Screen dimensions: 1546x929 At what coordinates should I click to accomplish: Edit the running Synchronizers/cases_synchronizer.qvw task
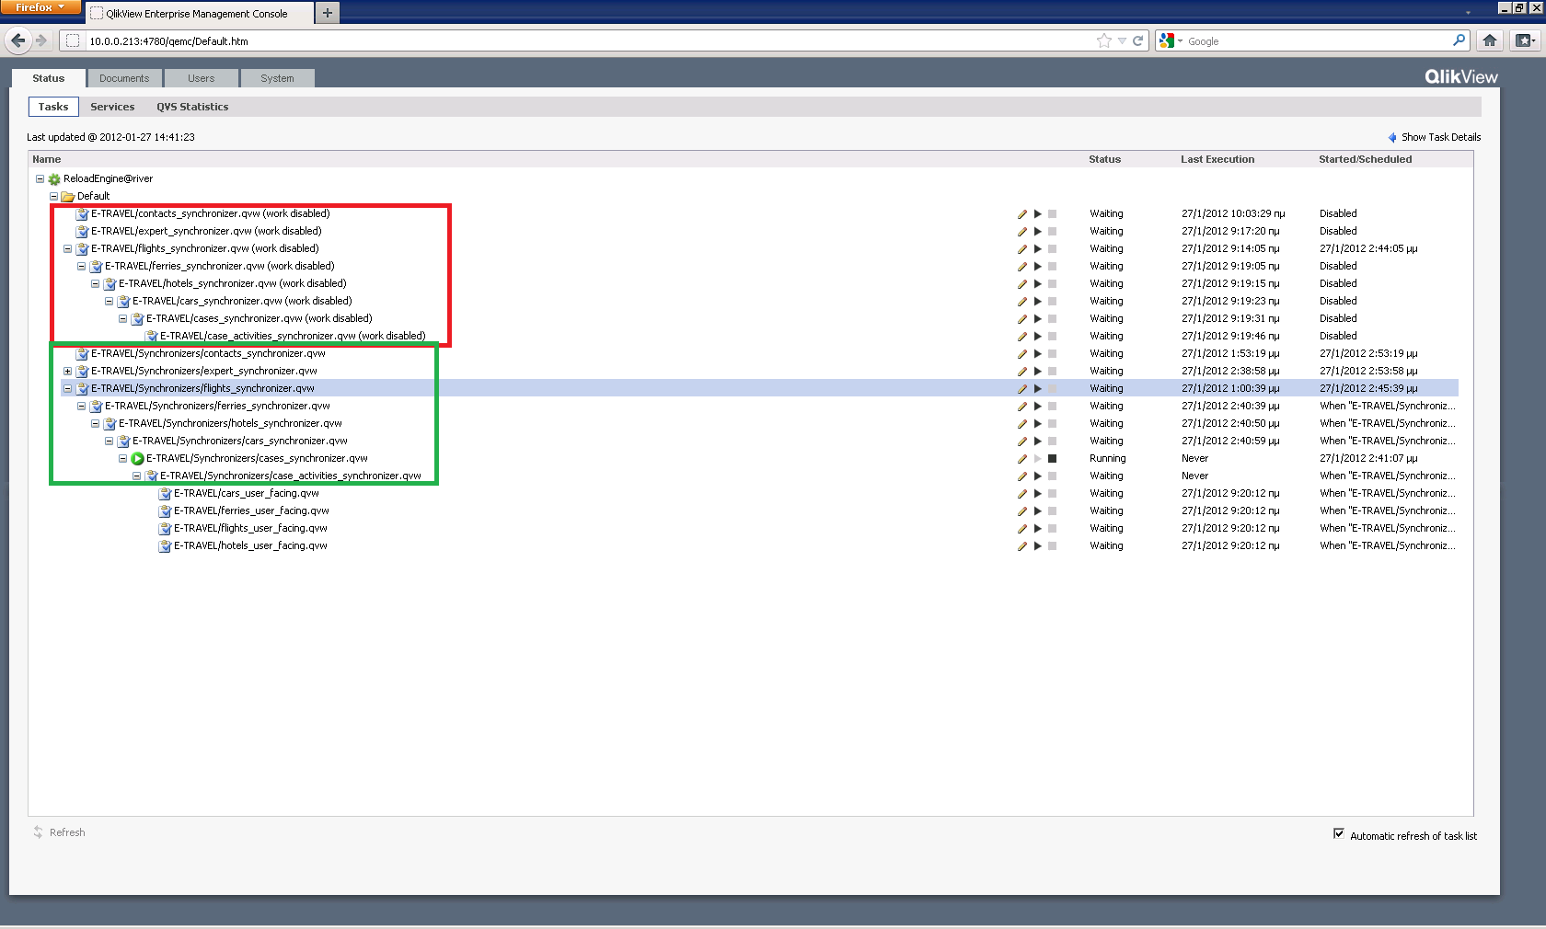1021,459
